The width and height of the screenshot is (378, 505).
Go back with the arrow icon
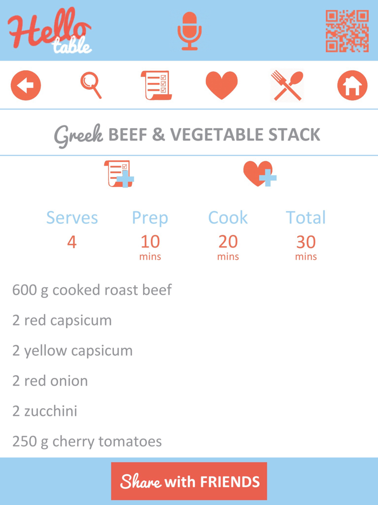click(25, 85)
